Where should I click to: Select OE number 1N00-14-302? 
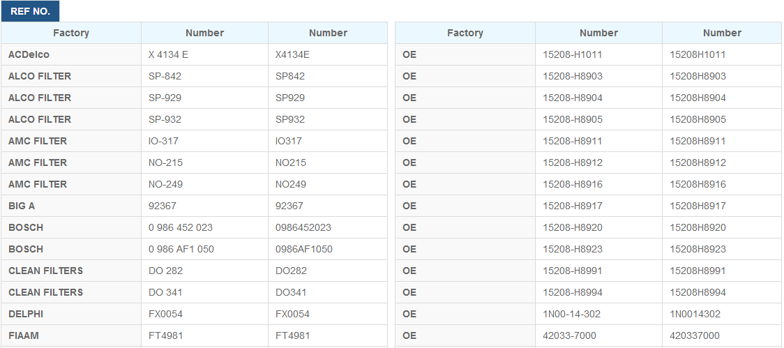(x=598, y=314)
